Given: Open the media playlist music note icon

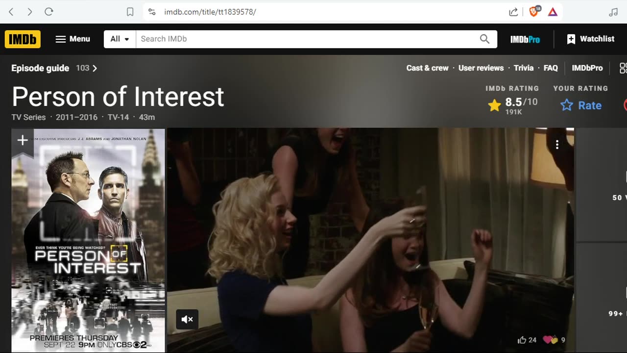Looking at the screenshot, I should tap(613, 12).
